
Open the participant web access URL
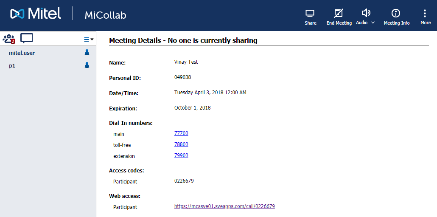[x=224, y=206]
